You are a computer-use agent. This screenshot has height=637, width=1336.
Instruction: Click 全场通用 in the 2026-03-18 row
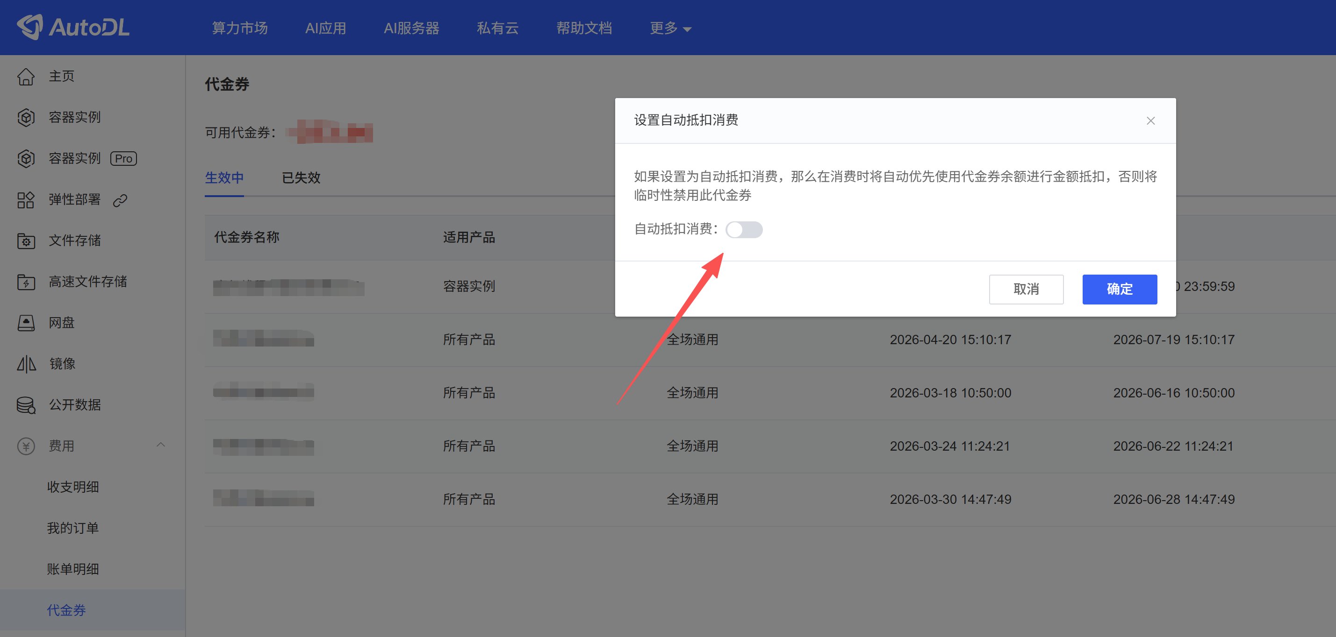[x=692, y=393]
